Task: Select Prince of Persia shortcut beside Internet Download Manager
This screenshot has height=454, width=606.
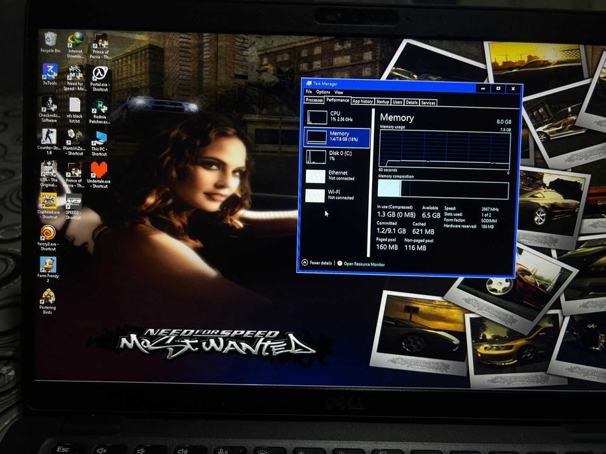Action: coord(100,45)
